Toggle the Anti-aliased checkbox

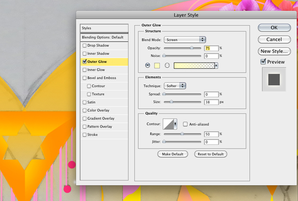(x=185, y=124)
